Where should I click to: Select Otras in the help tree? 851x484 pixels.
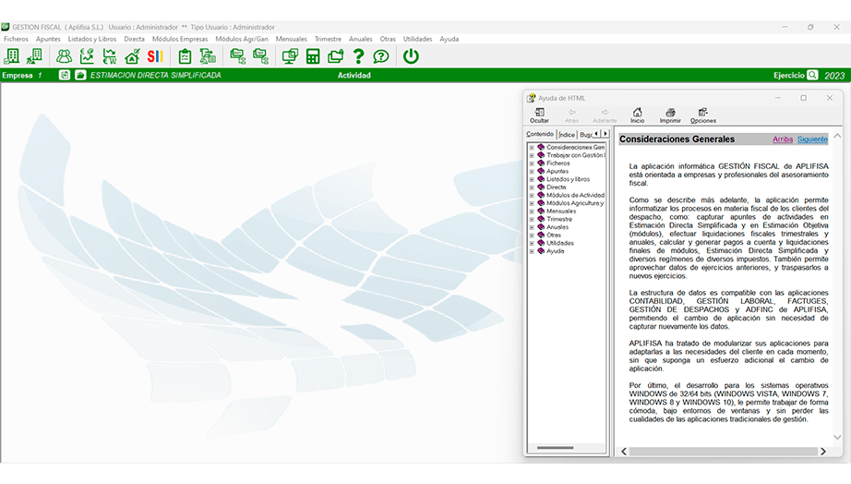pyautogui.click(x=554, y=236)
